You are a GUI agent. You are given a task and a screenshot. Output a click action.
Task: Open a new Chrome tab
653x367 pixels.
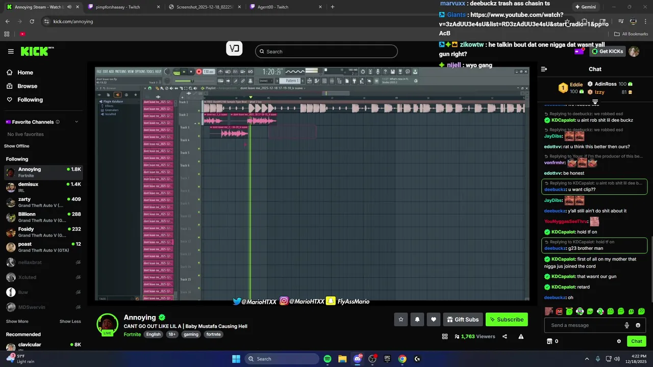point(333,7)
